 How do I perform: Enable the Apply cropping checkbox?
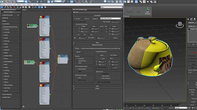(x=99, y=55)
